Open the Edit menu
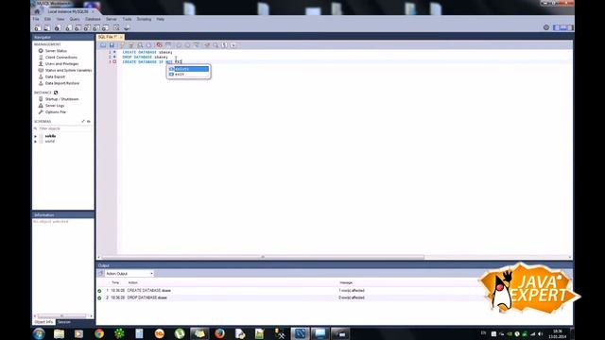The width and height of the screenshot is (605, 340). (47, 19)
